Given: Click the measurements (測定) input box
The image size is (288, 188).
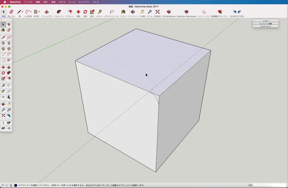Looking at the screenshot, I should point(270,185).
